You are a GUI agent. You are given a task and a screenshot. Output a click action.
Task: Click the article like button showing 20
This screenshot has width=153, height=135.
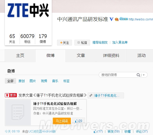(79, 121)
